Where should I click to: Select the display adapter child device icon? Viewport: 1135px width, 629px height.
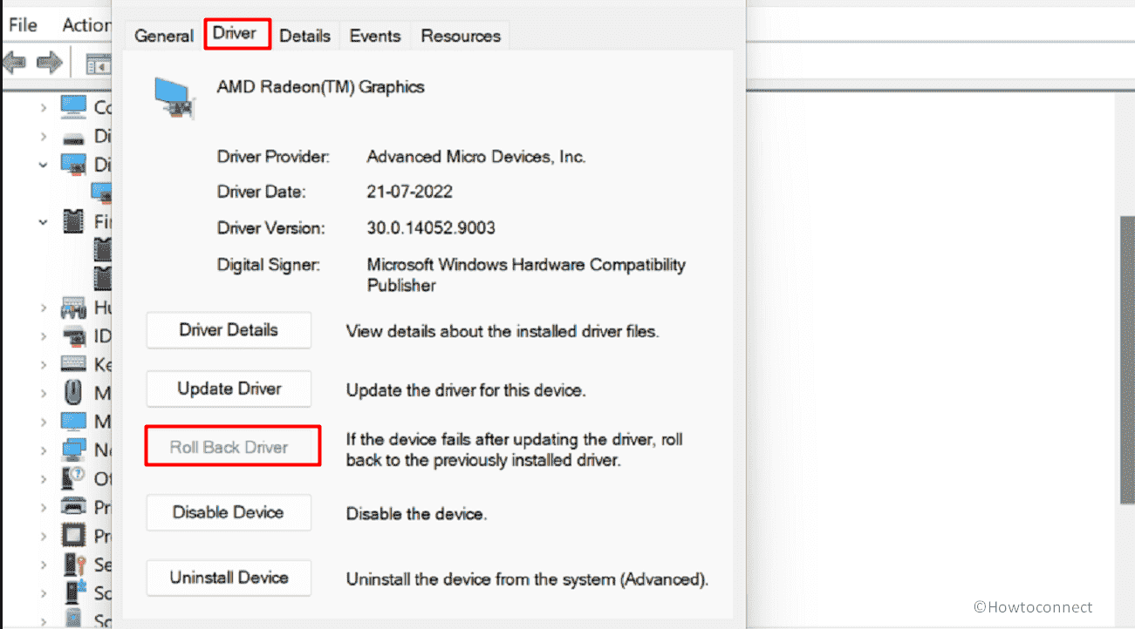[103, 193]
